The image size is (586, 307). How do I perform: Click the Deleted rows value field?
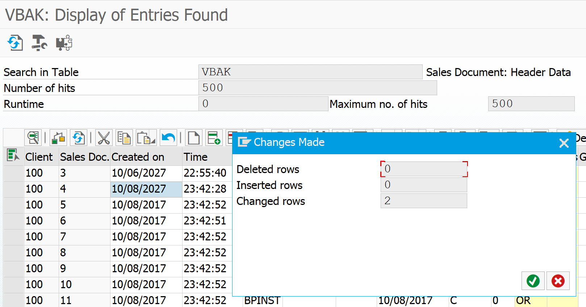[x=424, y=169]
